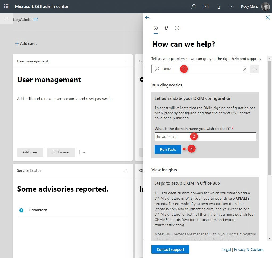
Task: Toggle the hamburger navigation menu
Action: point(6,19)
